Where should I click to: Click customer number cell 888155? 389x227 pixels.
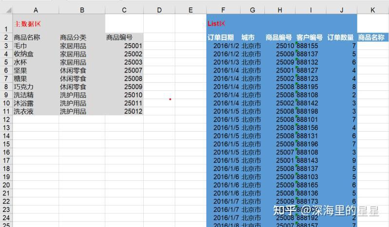point(311,46)
